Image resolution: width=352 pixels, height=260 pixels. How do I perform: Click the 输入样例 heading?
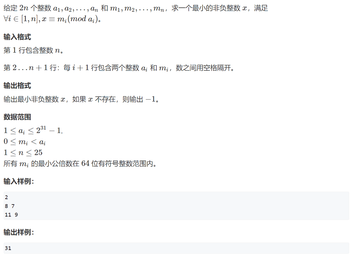point(19,181)
